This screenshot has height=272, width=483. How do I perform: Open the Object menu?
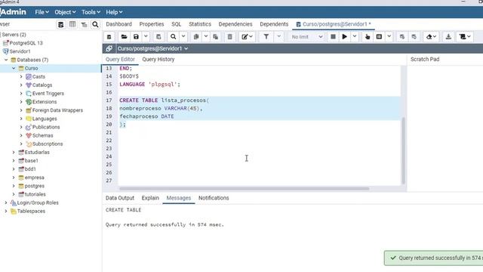[x=65, y=12]
